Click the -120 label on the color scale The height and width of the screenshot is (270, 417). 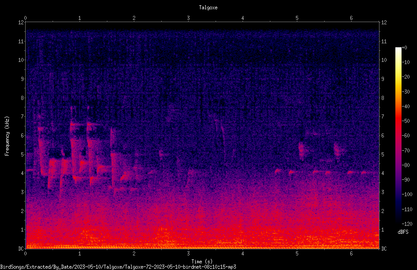click(x=407, y=224)
